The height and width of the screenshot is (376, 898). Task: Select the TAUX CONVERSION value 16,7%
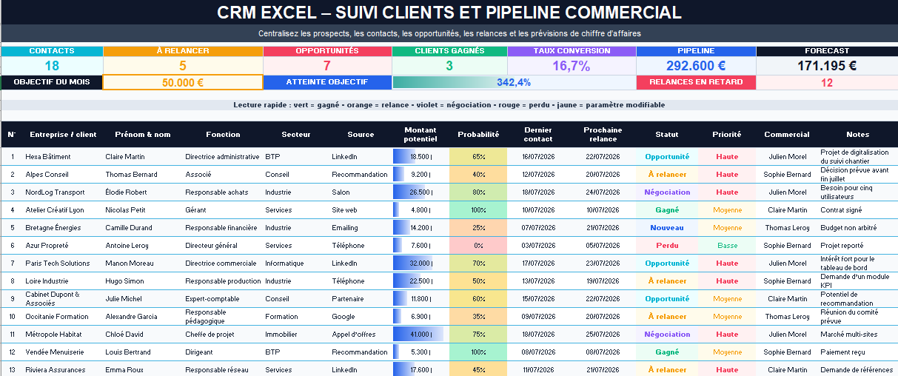(x=572, y=65)
